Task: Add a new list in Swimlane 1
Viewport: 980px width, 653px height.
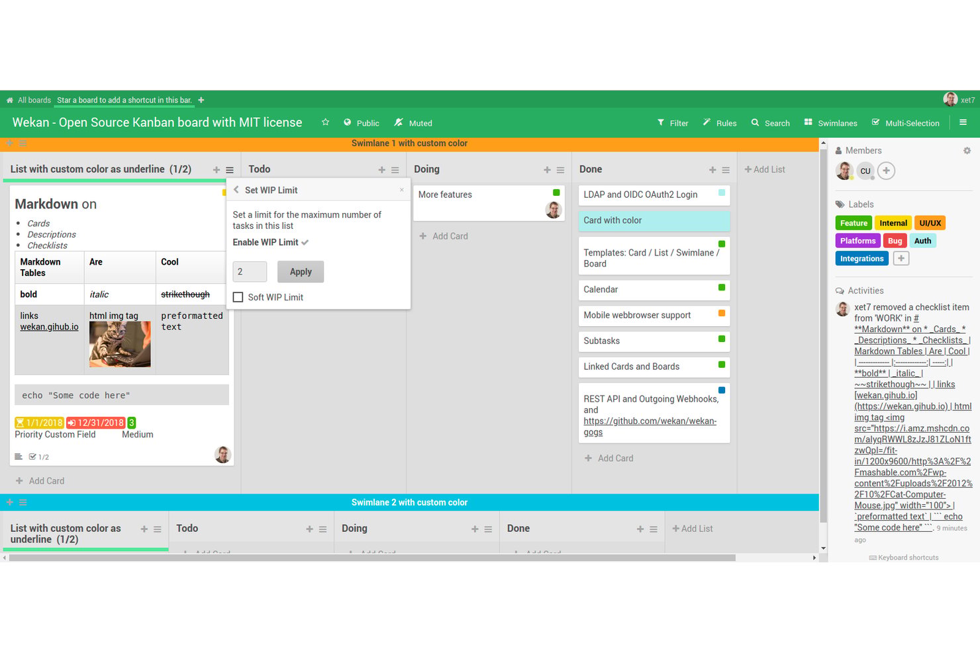Action: pyautogui.click(x=765, y=169)
